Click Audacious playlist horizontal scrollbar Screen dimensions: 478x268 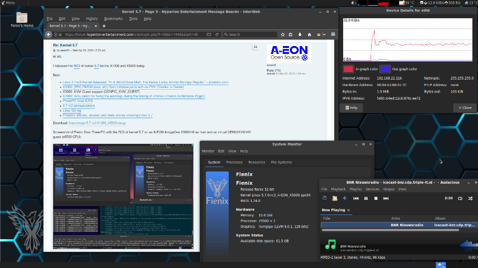[390, 230]
